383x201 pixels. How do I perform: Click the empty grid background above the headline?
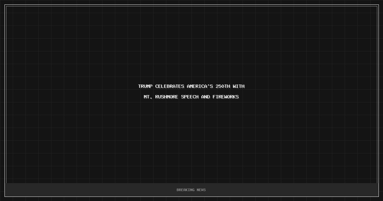191,45
